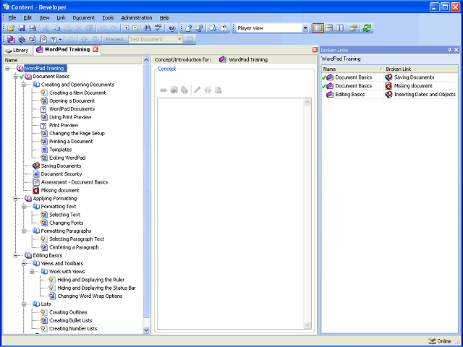Open the Administration menu
Screen dimensions: 463x347
click(x=137, y=17)
